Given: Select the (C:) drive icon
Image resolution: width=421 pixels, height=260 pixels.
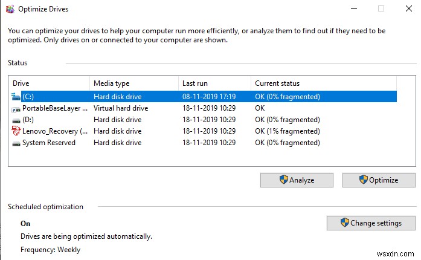Looking at the screenshot, I should [16, 97].
